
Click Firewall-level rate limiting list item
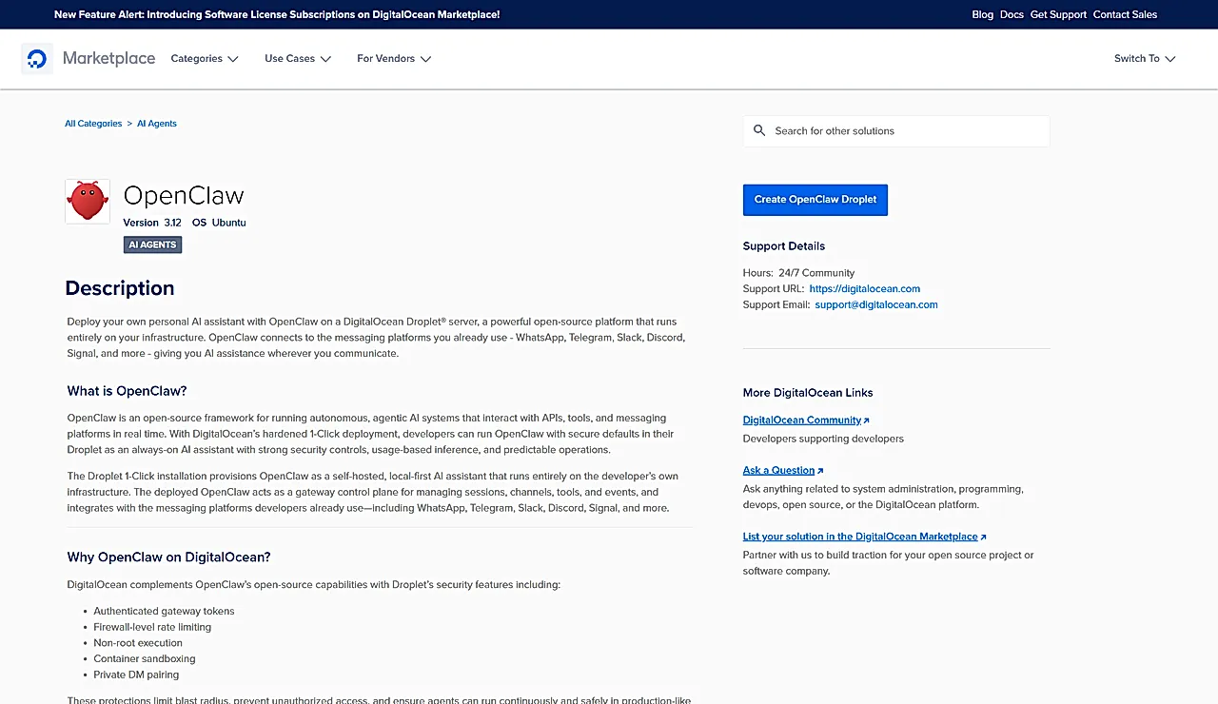[x=152, y=628]
